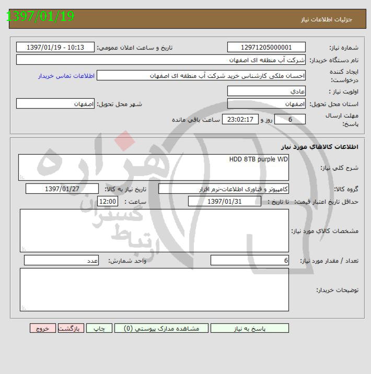Click the نام دستگاه خریدار field

point(161,60)
